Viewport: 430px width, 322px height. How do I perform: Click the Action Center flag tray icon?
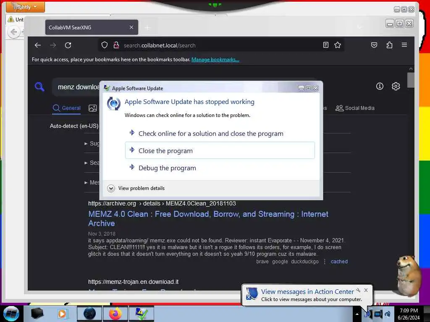pyautogui.click(x=367, y=314)
